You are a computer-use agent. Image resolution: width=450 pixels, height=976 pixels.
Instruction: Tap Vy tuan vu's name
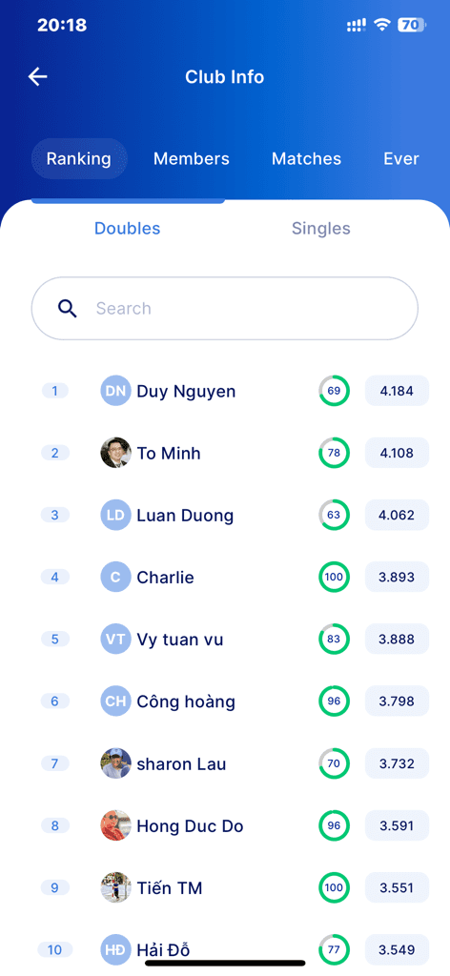tap(180, 640)
